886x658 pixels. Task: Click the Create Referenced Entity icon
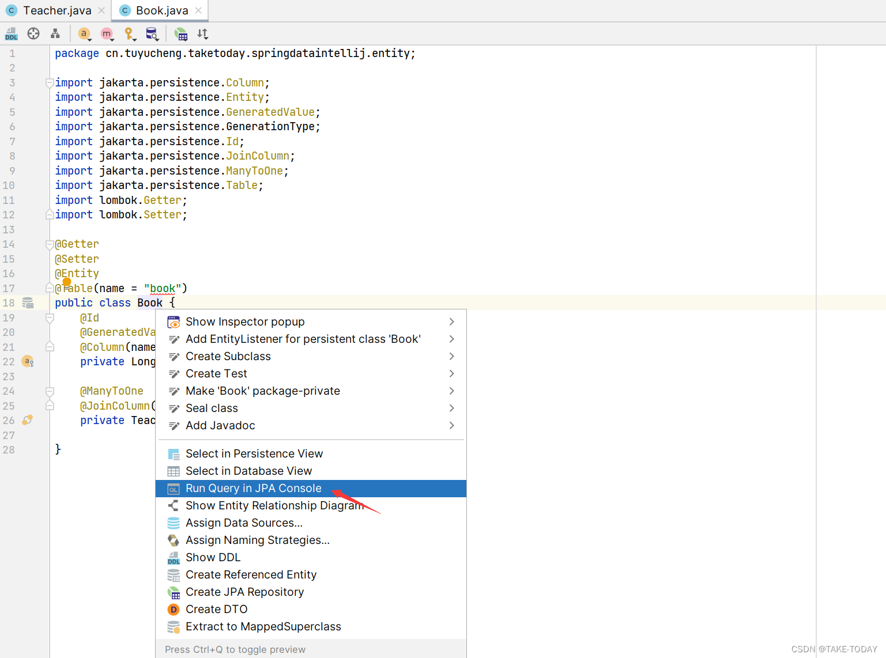(174, 575)
